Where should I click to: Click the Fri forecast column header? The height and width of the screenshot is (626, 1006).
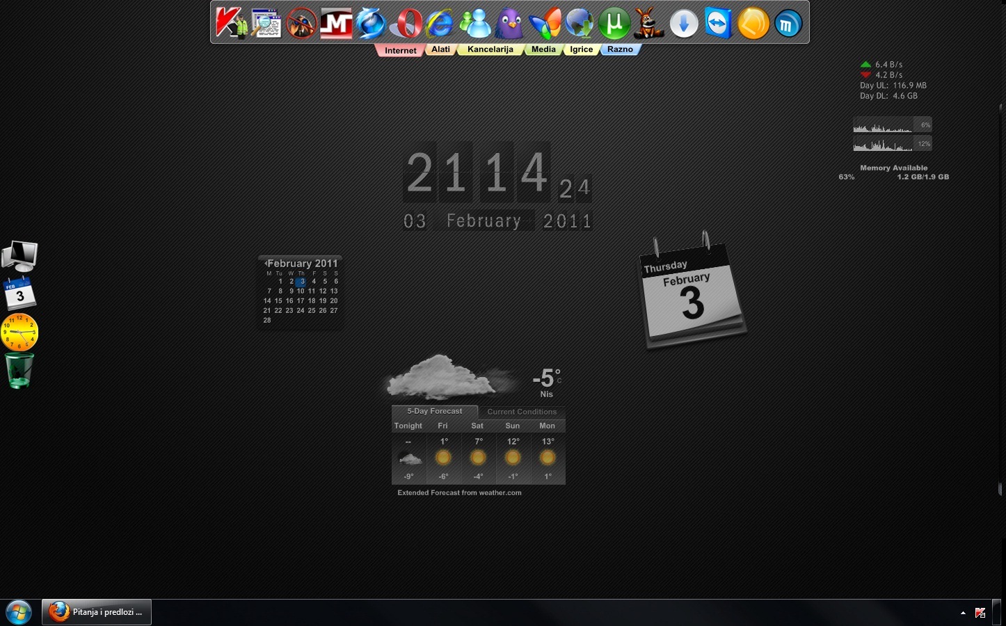click(443, 426)
